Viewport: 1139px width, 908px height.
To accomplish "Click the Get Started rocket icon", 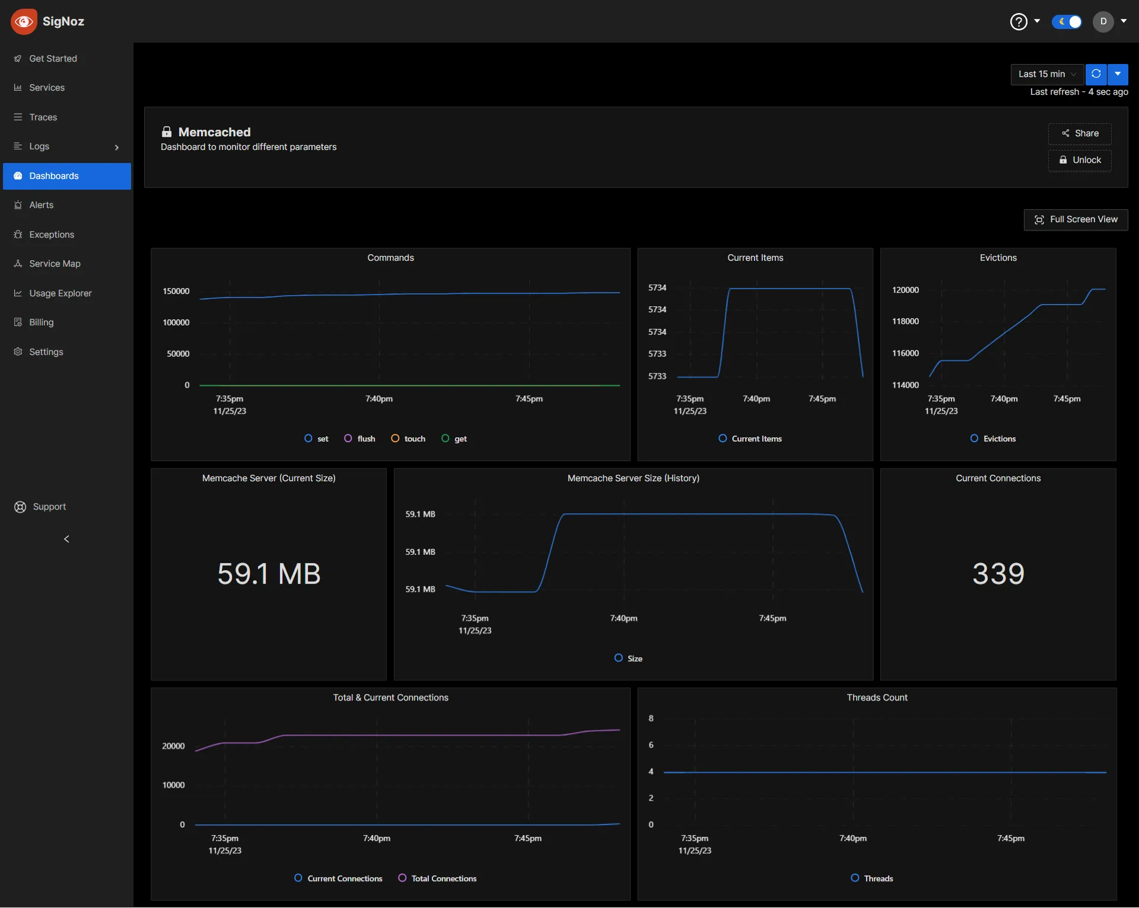I will tap(18, 59).
